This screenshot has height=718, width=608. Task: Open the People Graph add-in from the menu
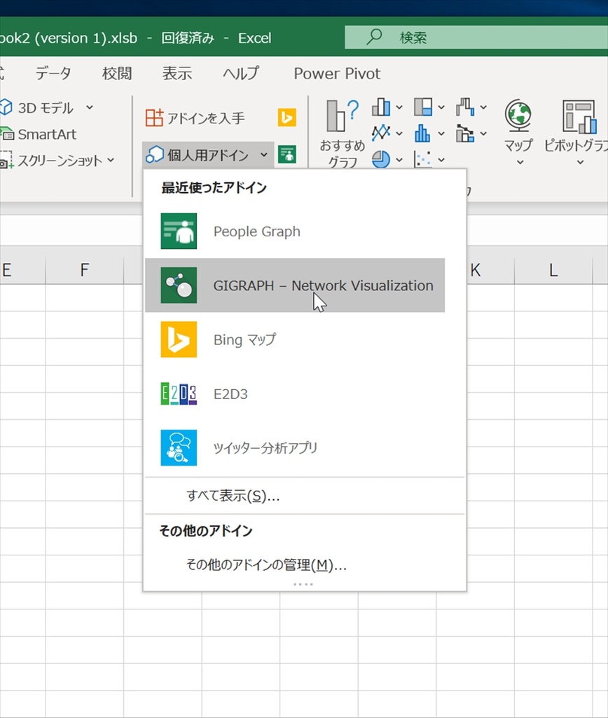295,231
